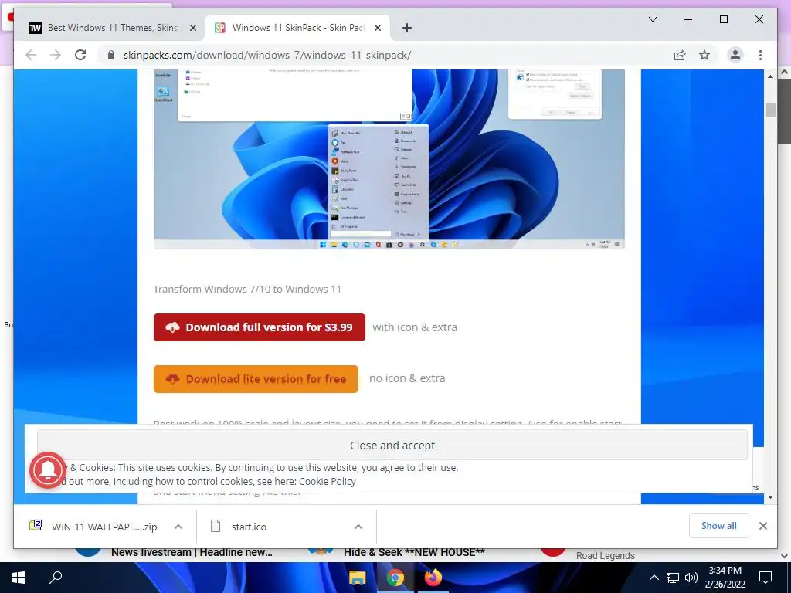This screenshot has height=593, width=791.
Task: Click the address bar URL
Action: tap(266, 55)
